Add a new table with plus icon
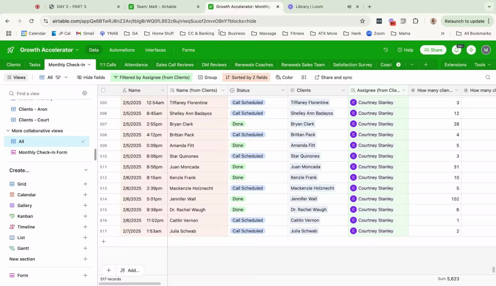The height and width of the screenshot is (286, 496). pos(426,65)
